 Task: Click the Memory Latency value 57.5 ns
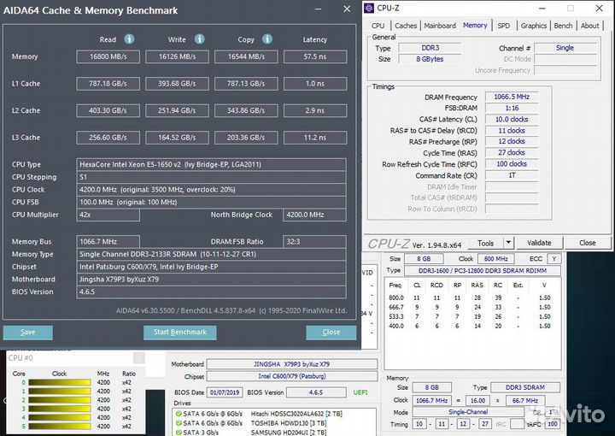point(315,56)
